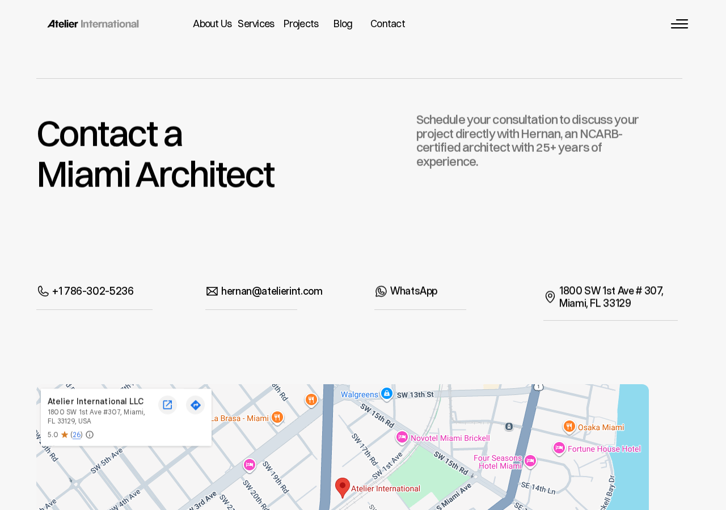The image size is (726, 510).
Task: Click the Walgreens shopping marker on map
Action: click(387, 393)
